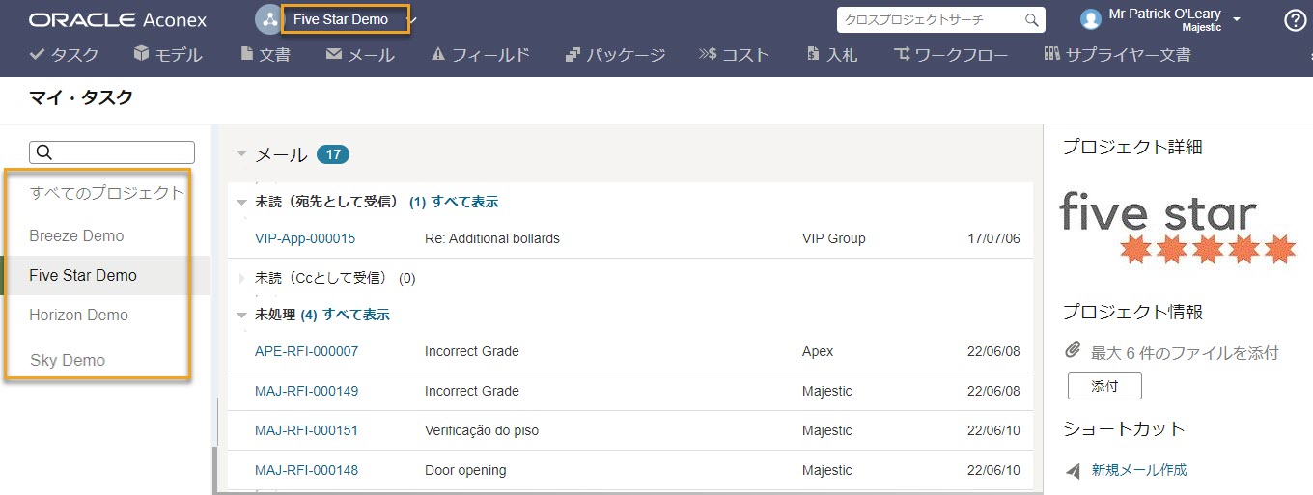Open mail MAJ-RFI-000151
This screenshot has width=1313, height=495.
tap(306, 430)
